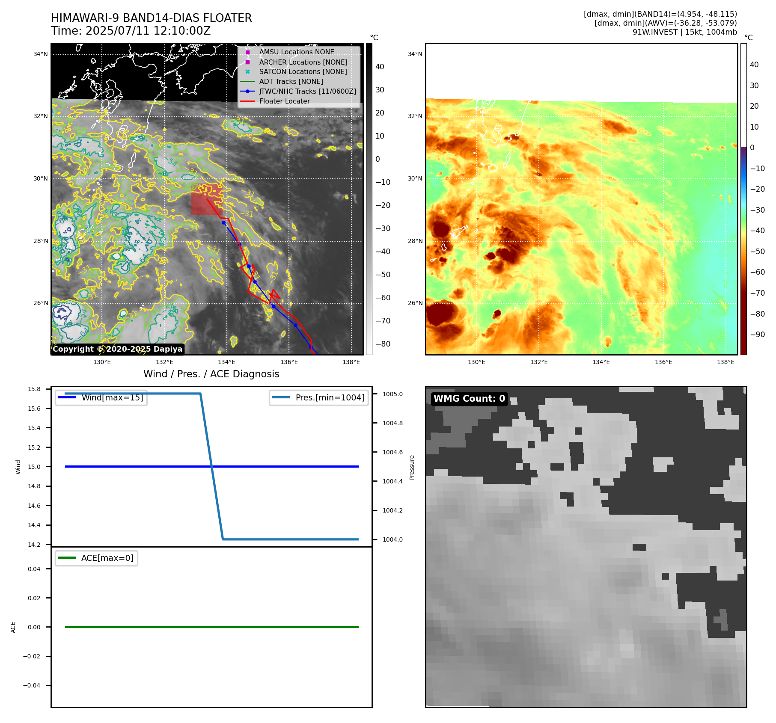Viewport: 776px width, 723px height.
Task: Click the 'AMSU Locations NONE' legend entry
Action: (297, 52)
